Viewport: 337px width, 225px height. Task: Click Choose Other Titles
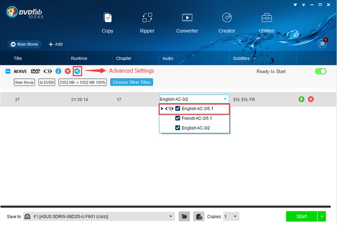(x=131, y=82)
